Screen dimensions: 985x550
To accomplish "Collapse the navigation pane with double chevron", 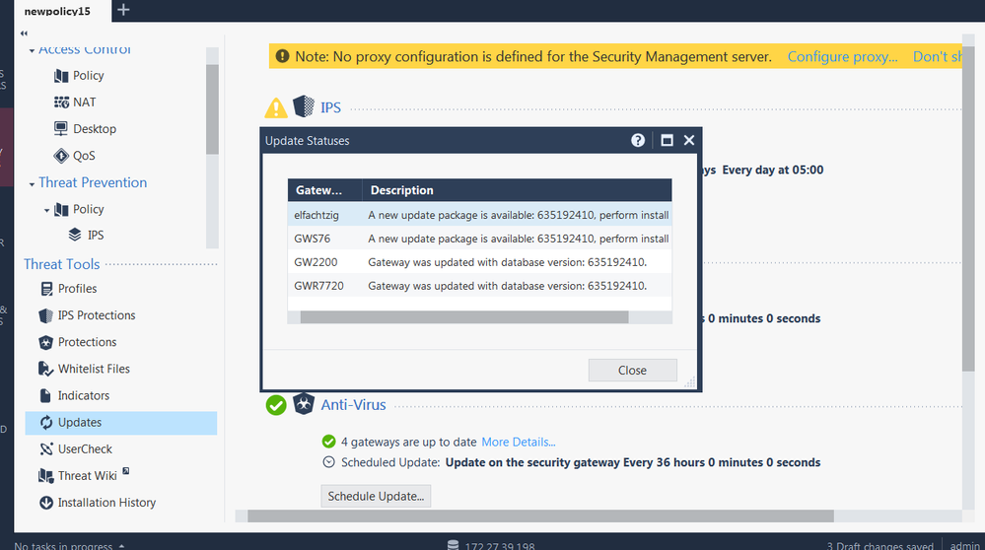I will 24,34.
